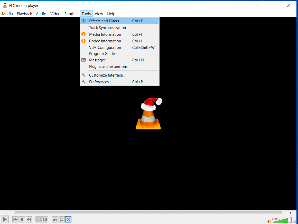This screenshot has width=298, height=224.
Task: Select Track Synchronization from Tools menu
Action: click(107, 27)
